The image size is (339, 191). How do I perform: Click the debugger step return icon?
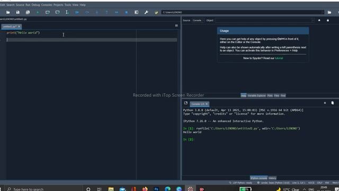[106, 12]
